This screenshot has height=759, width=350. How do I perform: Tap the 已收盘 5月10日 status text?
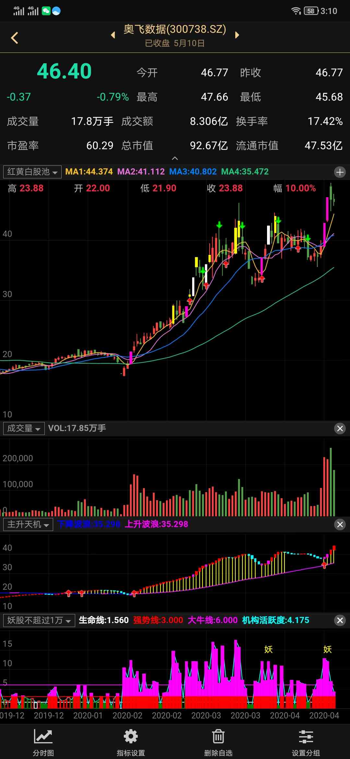click(175, 43)
